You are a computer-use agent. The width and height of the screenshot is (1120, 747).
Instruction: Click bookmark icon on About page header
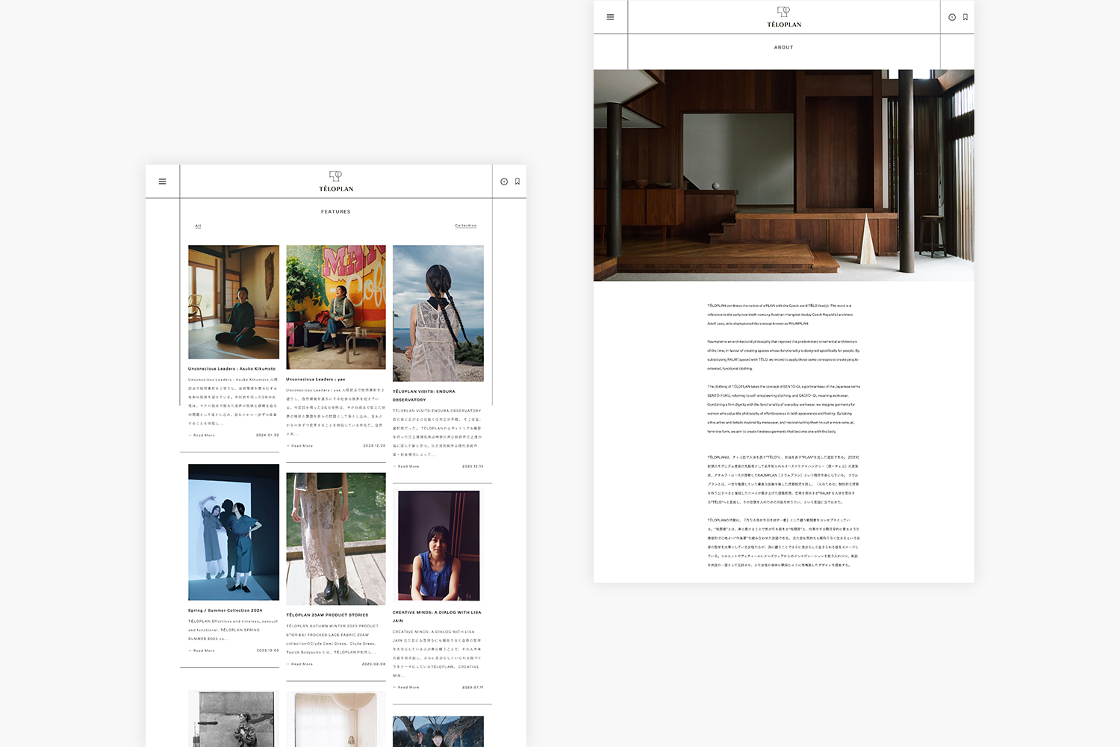965,17
